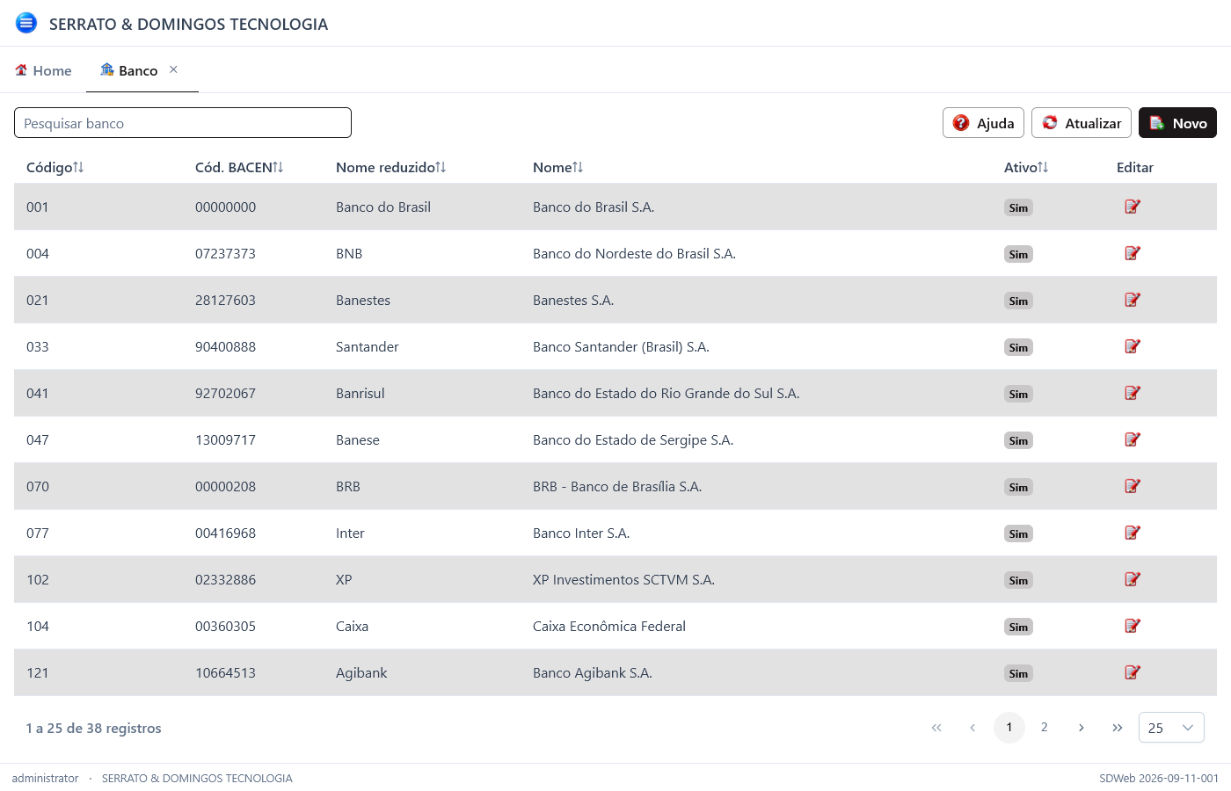The image size is (1231, 791).
Task: Edit the Santander bank row
Action: click(x=1133, y=346)
